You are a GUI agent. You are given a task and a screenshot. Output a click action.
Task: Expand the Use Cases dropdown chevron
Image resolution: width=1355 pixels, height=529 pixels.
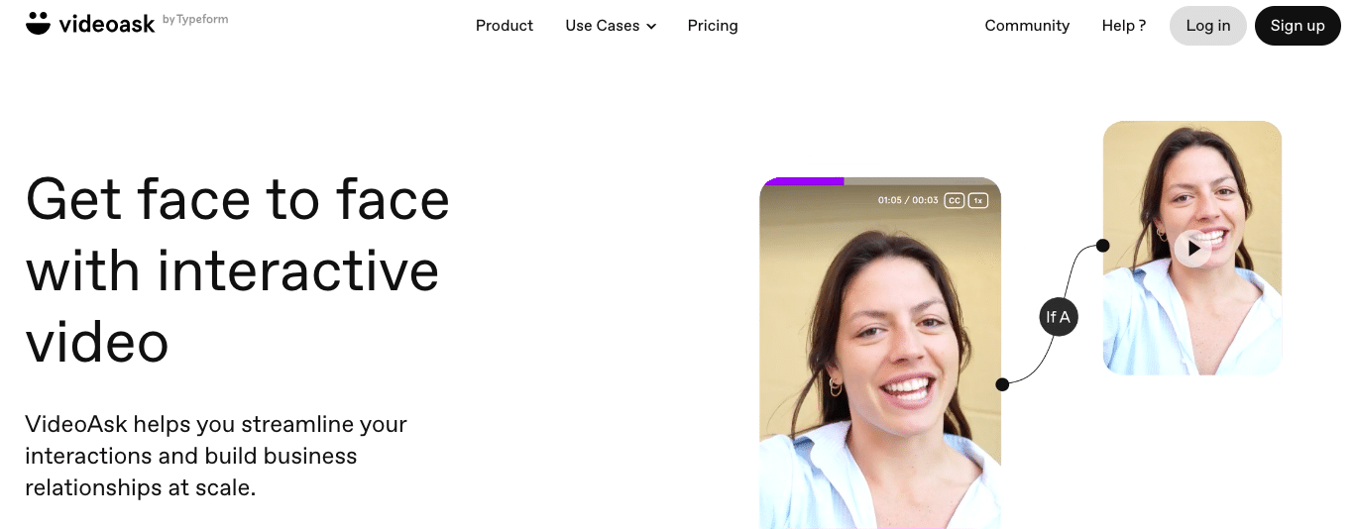coord(651,27)
